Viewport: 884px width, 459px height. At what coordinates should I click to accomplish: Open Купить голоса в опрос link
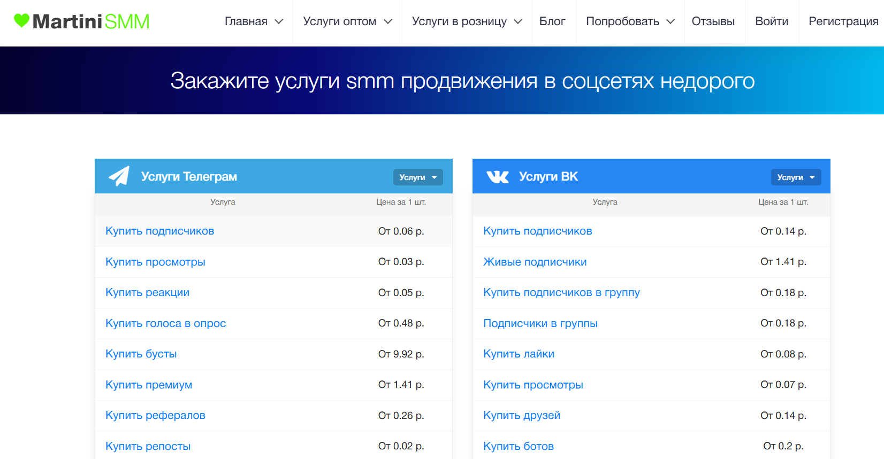tap(165, 323)
